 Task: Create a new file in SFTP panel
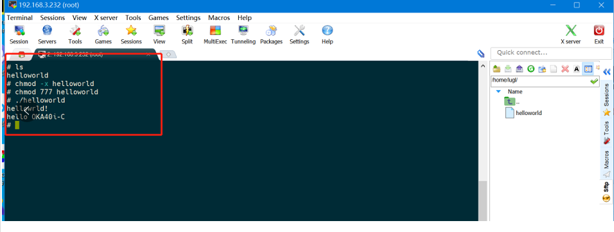pos(553,69)
